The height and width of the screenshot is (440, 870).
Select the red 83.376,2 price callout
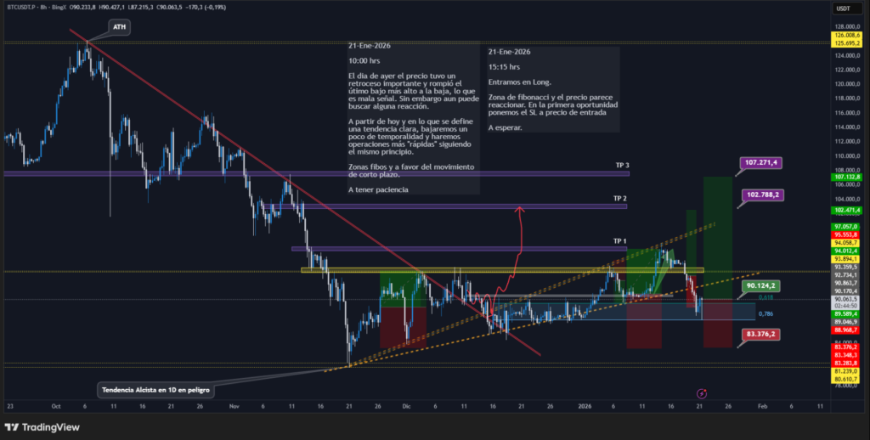(x=760, y=335)
